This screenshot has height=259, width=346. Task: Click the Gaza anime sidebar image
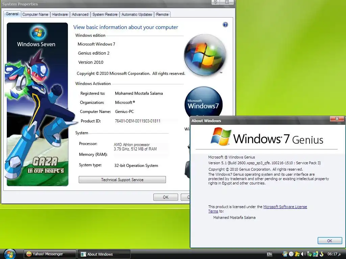(x=37, y=105)
